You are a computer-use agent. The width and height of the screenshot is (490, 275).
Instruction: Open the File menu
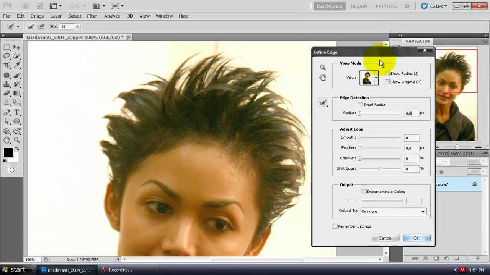pos(7,16)
